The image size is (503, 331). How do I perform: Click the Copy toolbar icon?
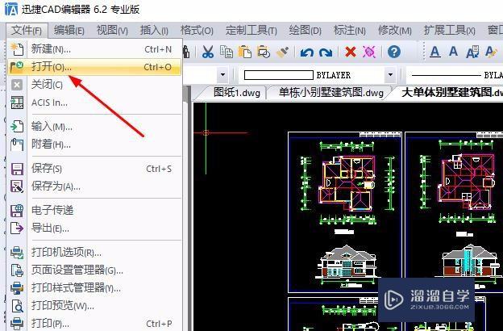click(x=227, y=52)
